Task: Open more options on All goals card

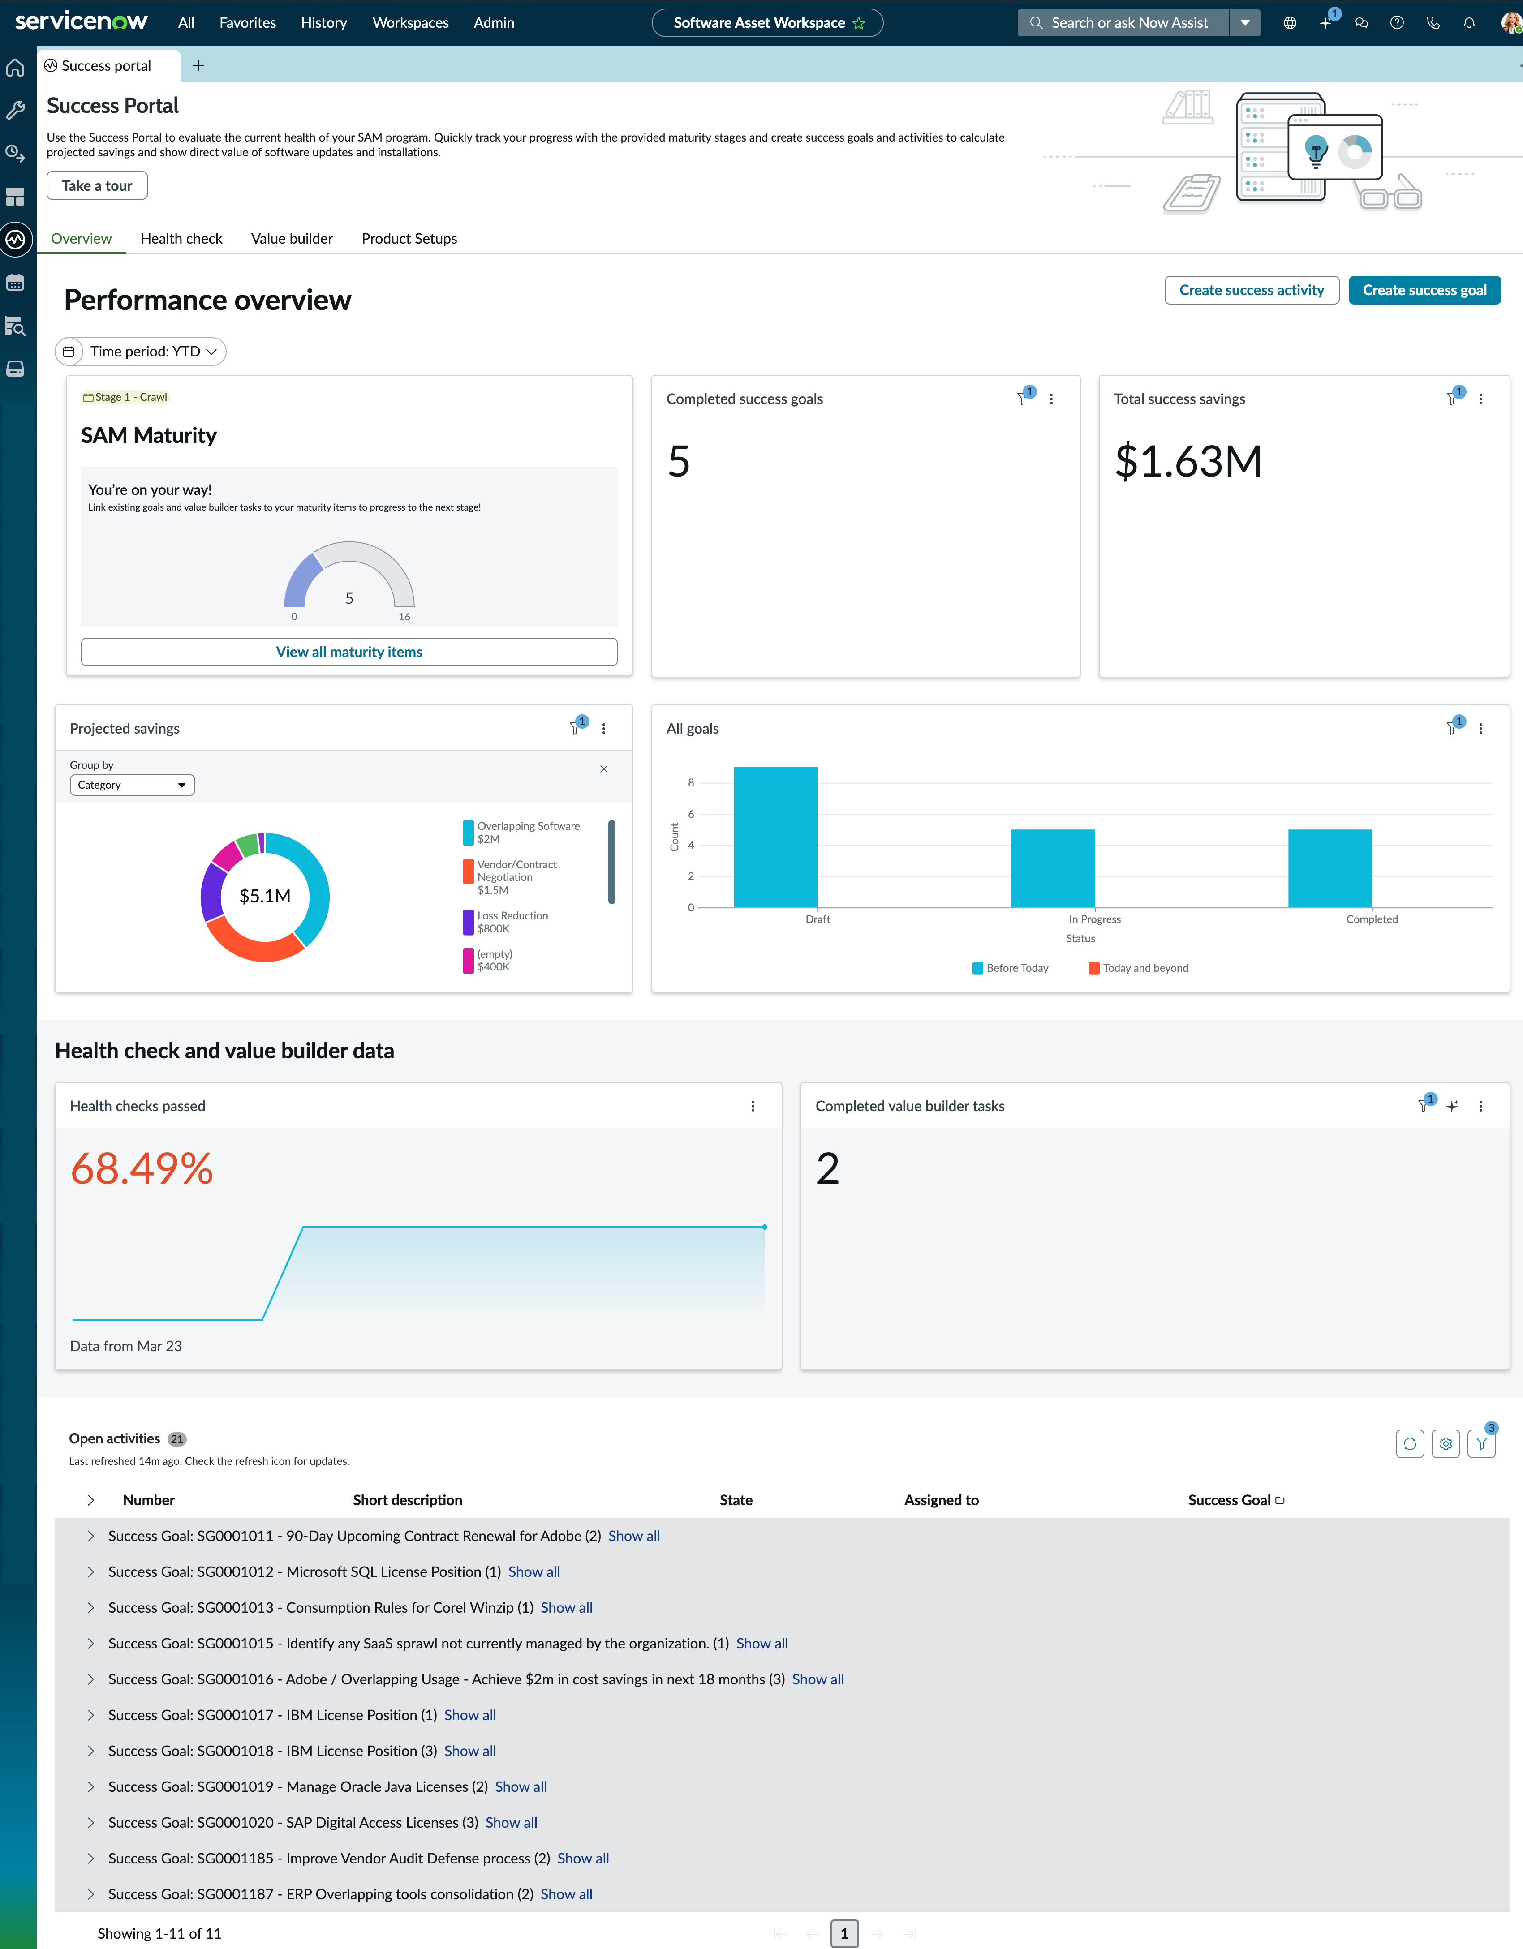Action: click(1481, 728)
